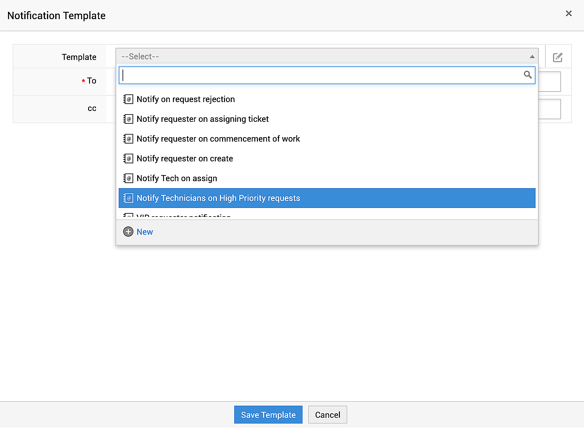Screen dimensions: 584x428
Task: Click the New template link
Action: point(145,232)
